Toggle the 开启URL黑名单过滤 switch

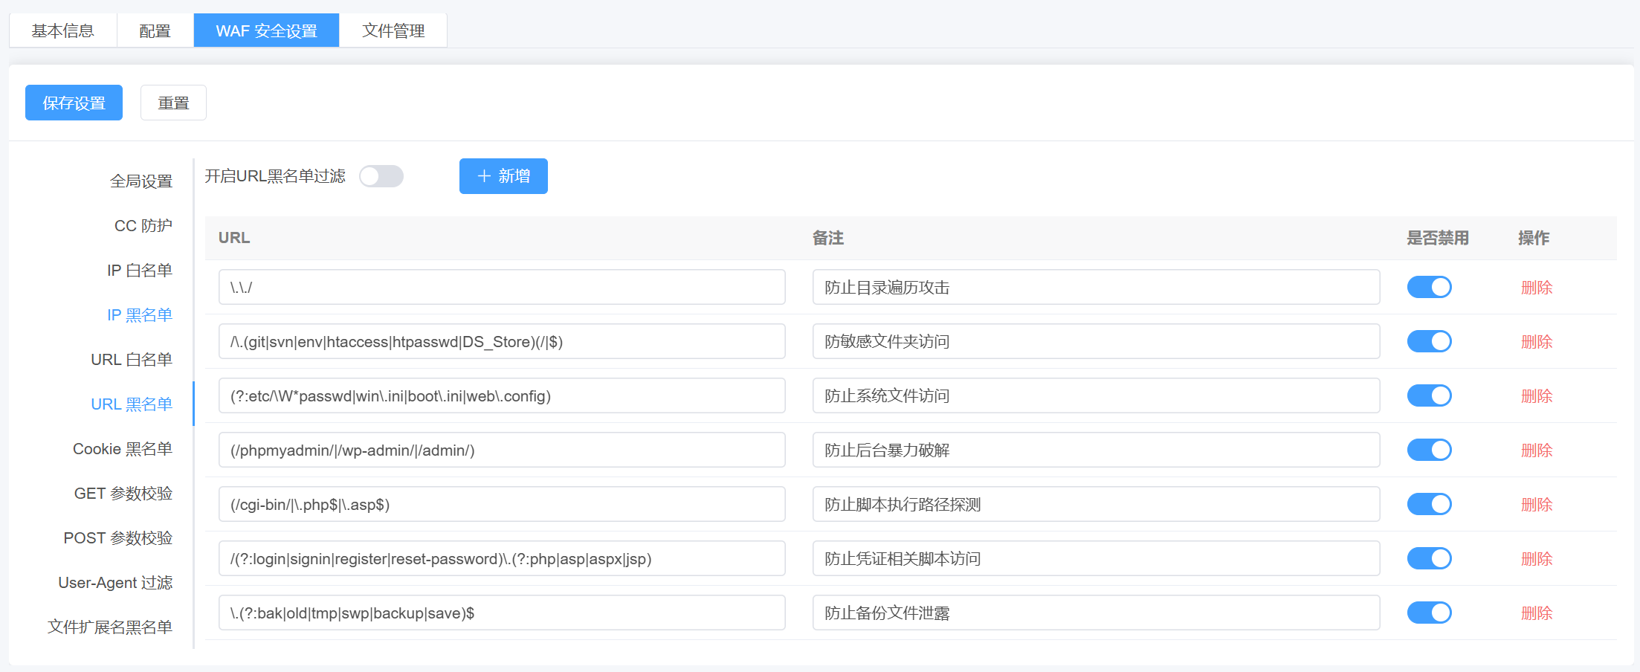381,176
